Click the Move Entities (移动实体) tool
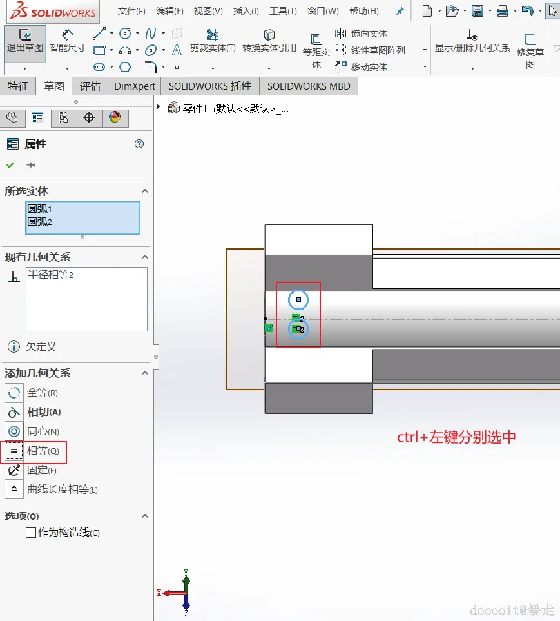 click(x=361, y=66)
